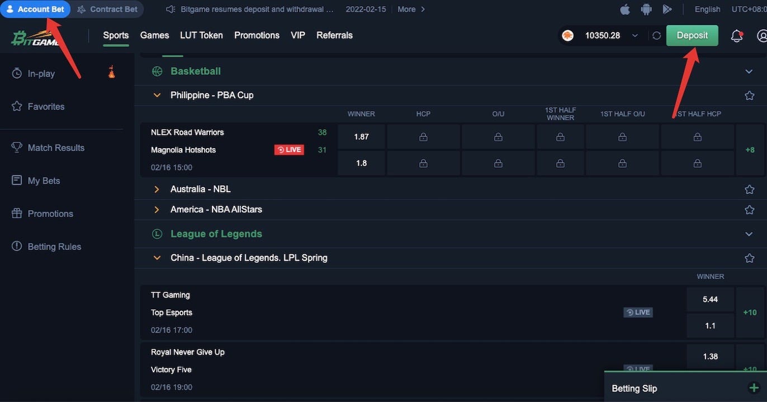Viewport: 767px width, 402px height.
Task: Collapse League of Legends section chevron
Action: pos(749,234)
